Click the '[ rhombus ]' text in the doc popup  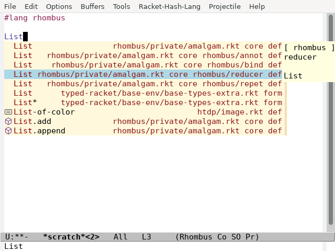(309, 48)
